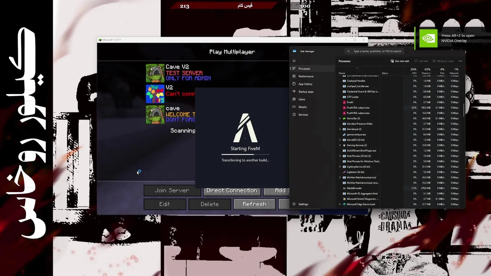The width and height of the screenshot is (491, 276).
Task: Expand the McAfee WebAdvisor(service) group
Action: (340, 177)
